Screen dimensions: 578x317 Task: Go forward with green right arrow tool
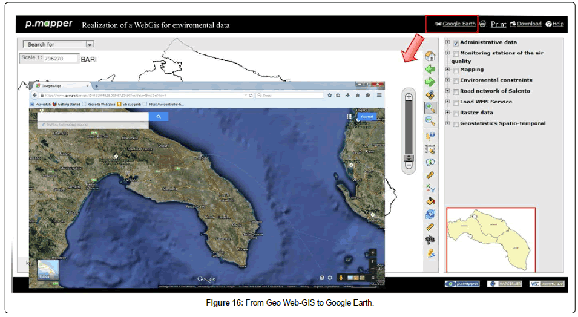pos(430,82)
